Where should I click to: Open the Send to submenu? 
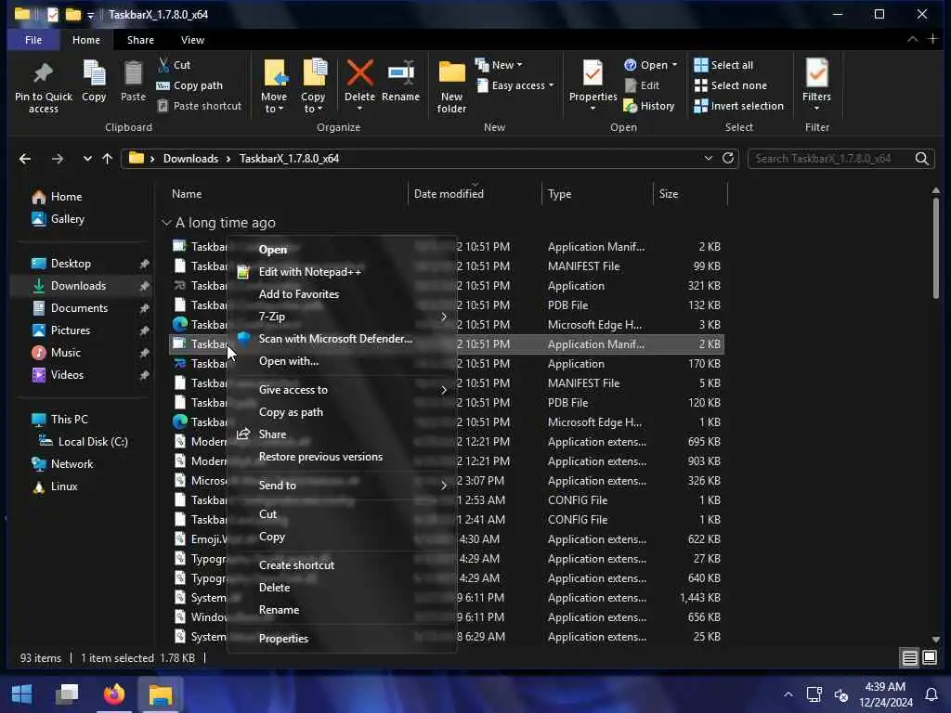click(342, 486)
